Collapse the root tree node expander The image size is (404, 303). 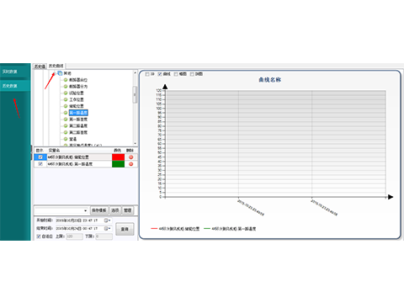55,73
